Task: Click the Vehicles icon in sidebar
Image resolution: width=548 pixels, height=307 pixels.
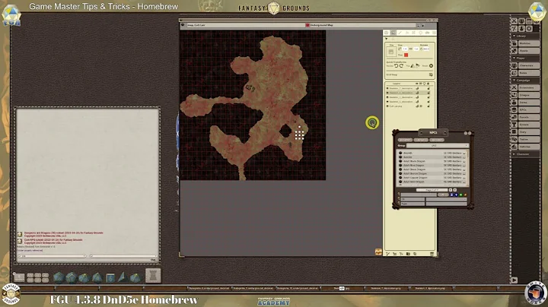Action: pos(515,147)
